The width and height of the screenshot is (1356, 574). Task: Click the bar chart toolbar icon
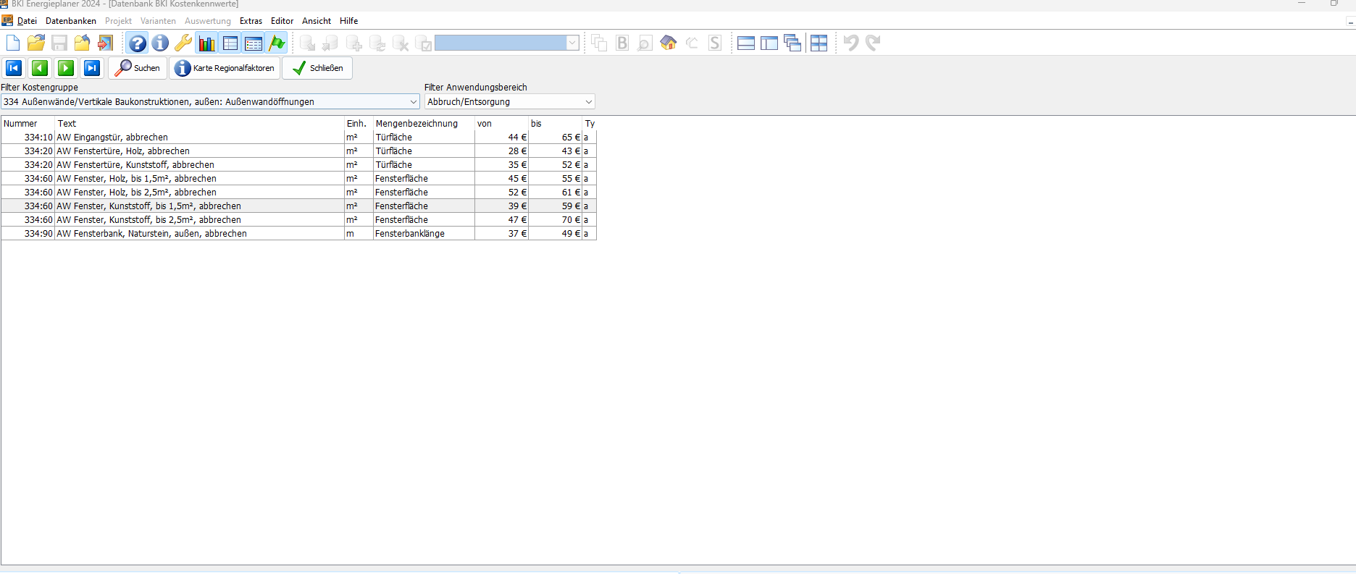point(207,43)
